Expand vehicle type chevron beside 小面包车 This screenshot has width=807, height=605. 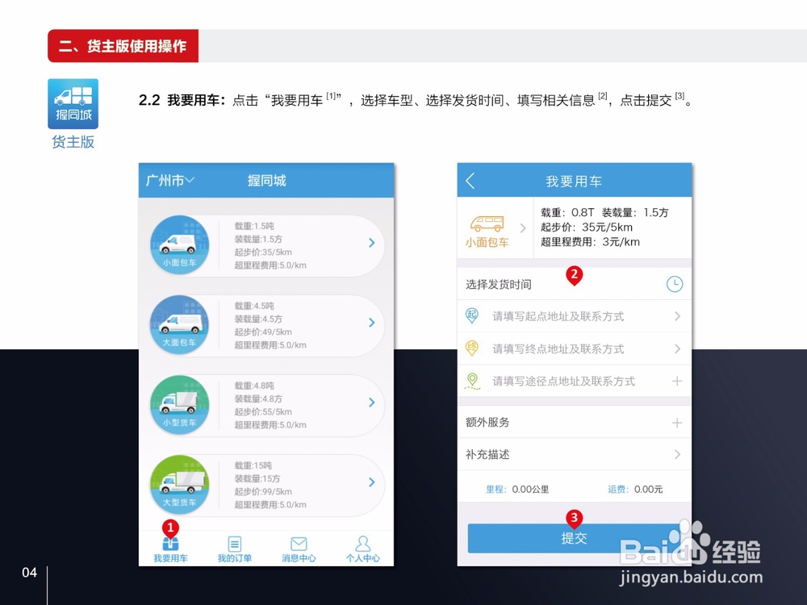pos(523,228)
